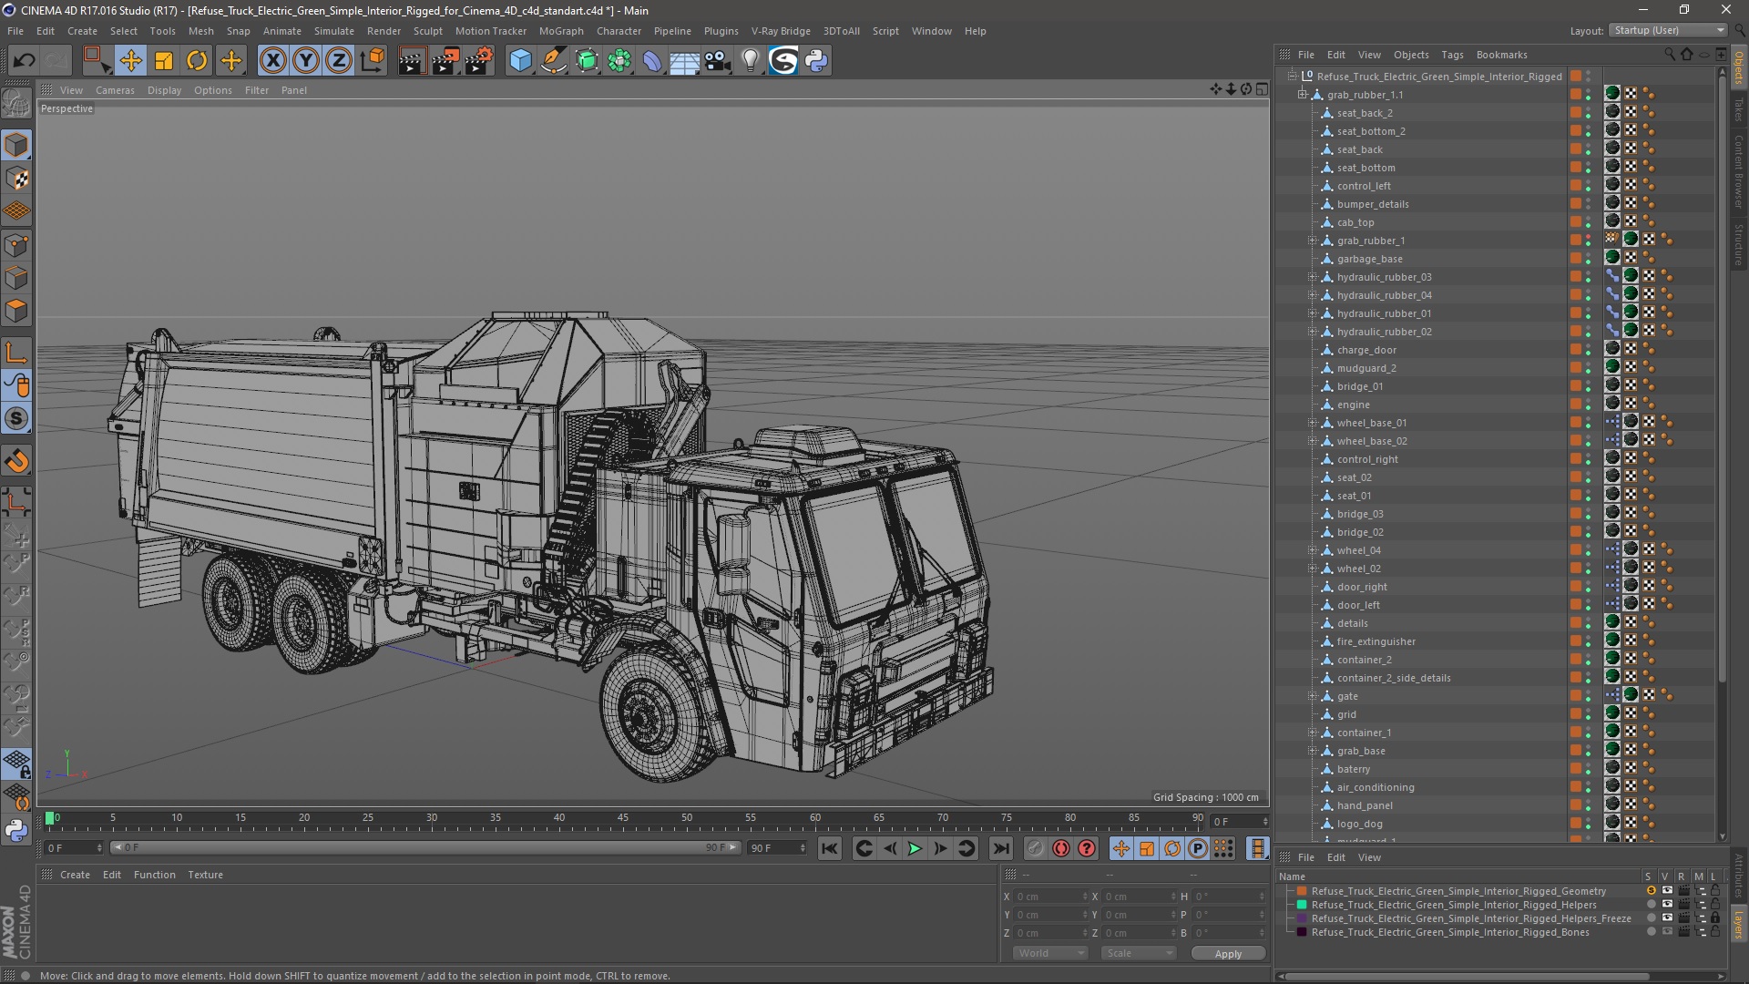Click the Enable Axis L-shaped icon

(16, 353)
